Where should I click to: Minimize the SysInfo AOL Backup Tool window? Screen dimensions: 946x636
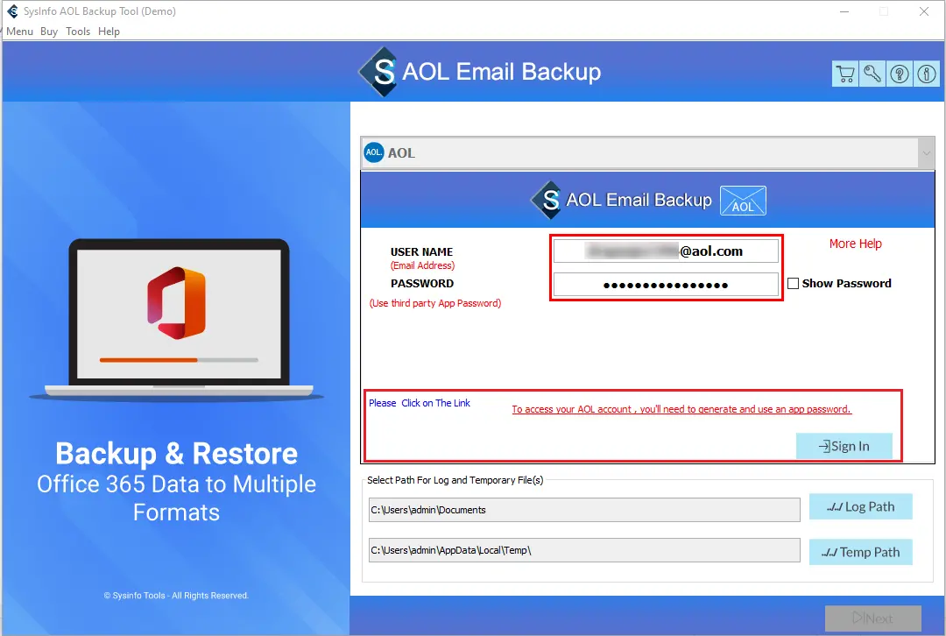844,11
